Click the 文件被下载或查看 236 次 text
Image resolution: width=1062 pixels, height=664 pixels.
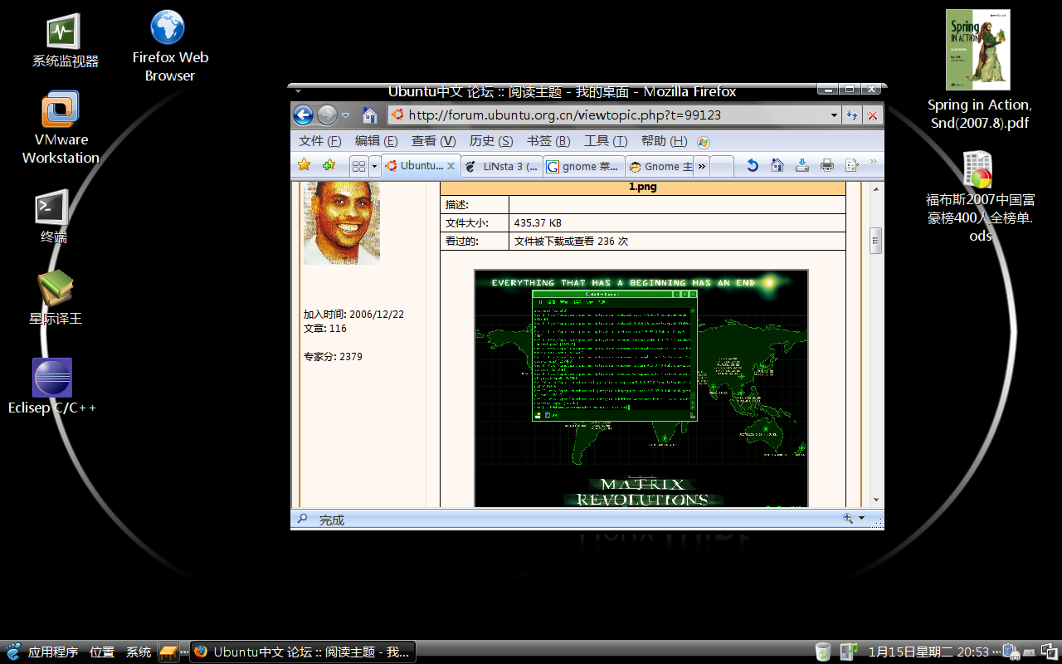(571, 242)
